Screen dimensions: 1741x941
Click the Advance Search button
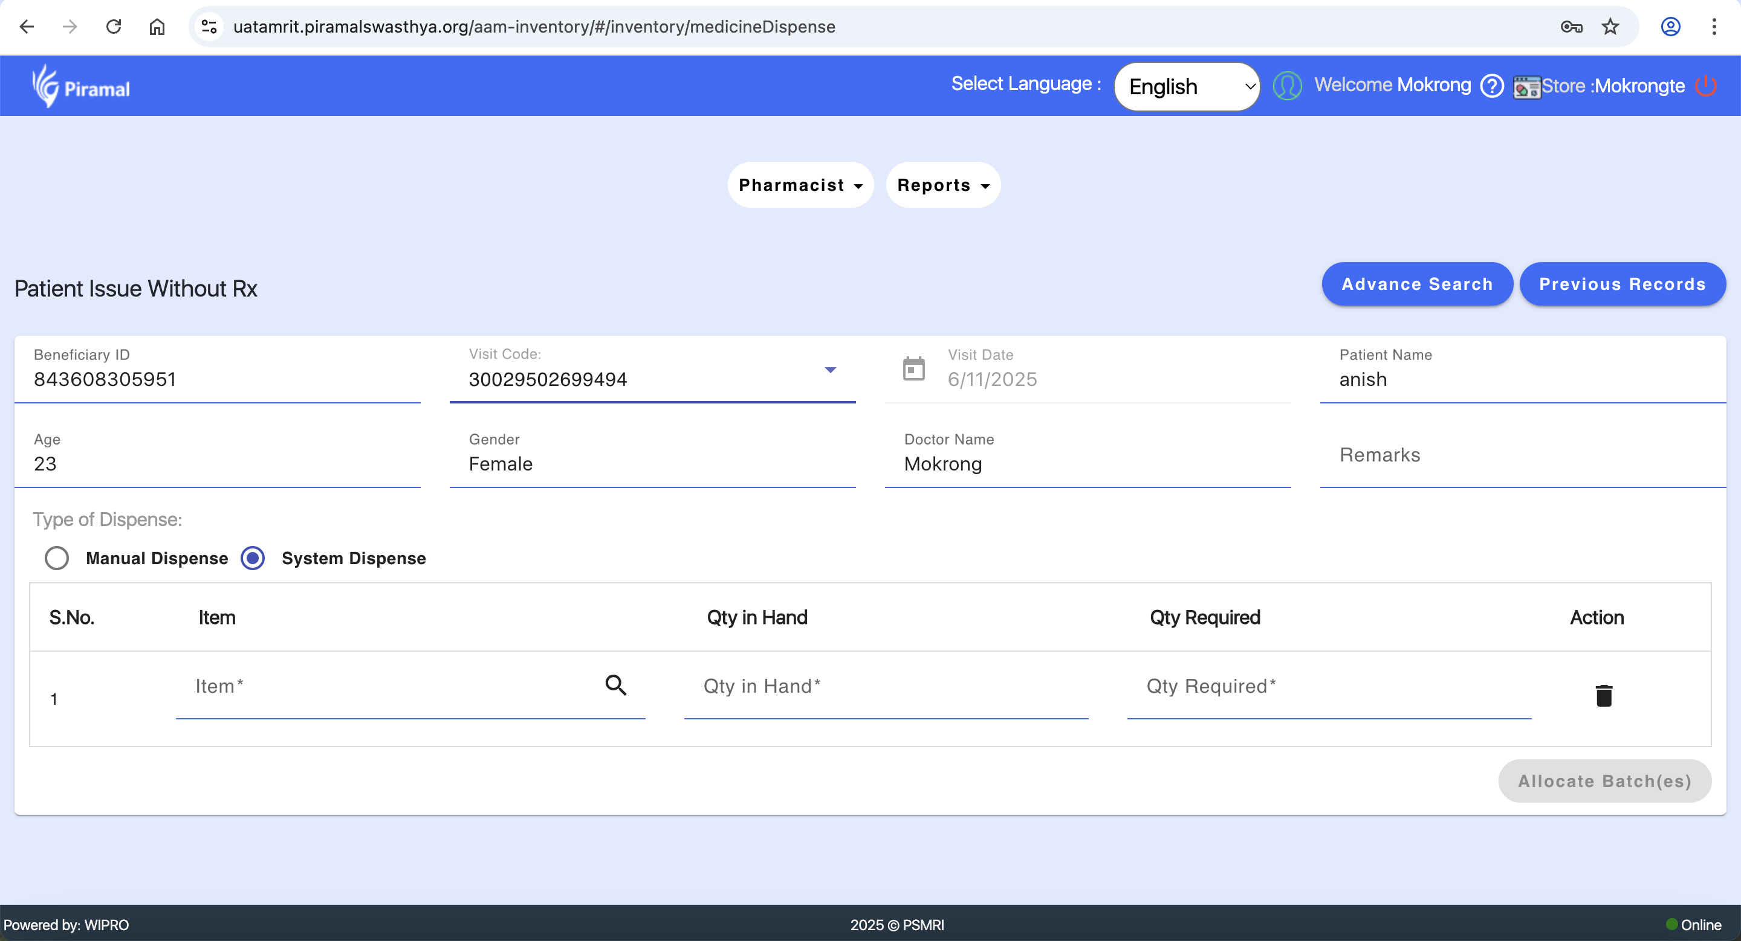click(x=1417, y=284)
